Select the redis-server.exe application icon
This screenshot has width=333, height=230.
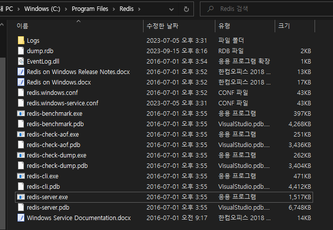pos(21,197)
